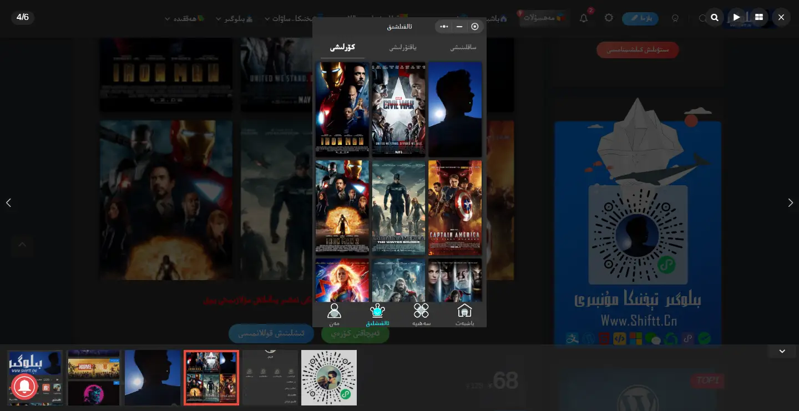Switch to the ياقتۇرلىشى tab
Image resolution: width=799 pixels, height=411 pixels.
[403, 48]
